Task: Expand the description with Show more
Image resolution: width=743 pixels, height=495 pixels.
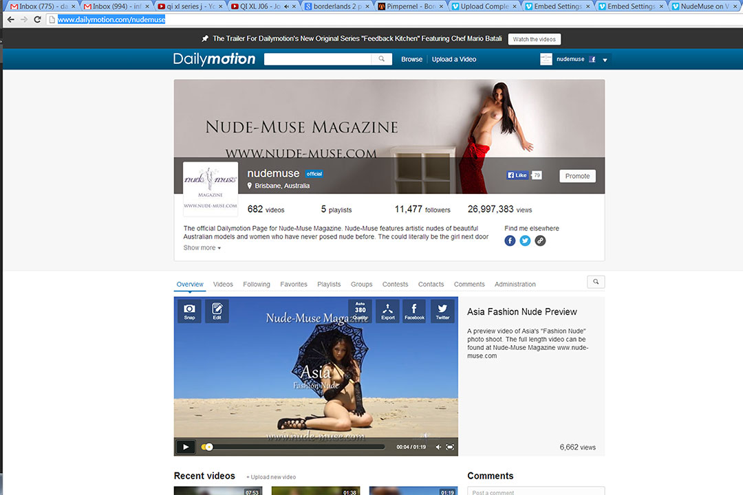Action: (202, 248)
